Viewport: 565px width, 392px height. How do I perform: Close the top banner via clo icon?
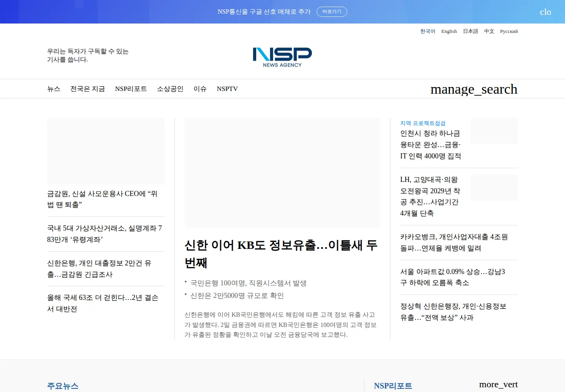click(x=545, y=12)
